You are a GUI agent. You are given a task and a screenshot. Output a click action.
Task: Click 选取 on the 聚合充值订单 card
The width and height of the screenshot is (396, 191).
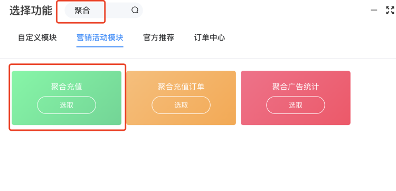[x=181, y=105]
